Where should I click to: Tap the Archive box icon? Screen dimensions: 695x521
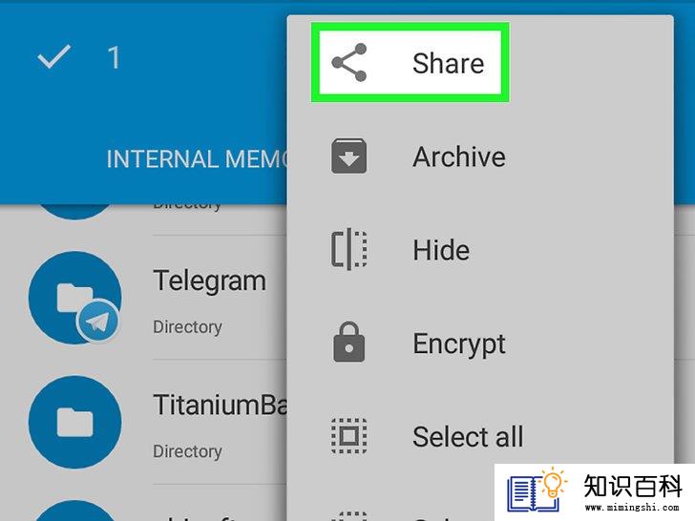coord(348,156)
